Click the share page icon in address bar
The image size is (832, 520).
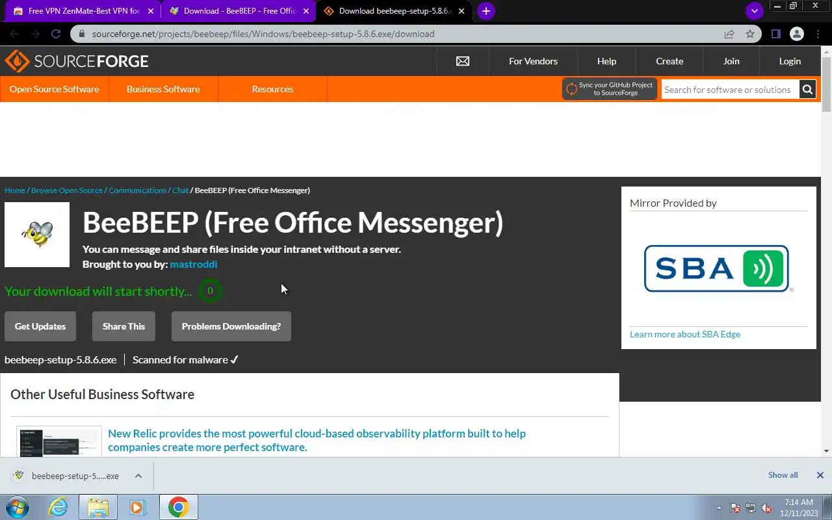(x=729, y=34)
